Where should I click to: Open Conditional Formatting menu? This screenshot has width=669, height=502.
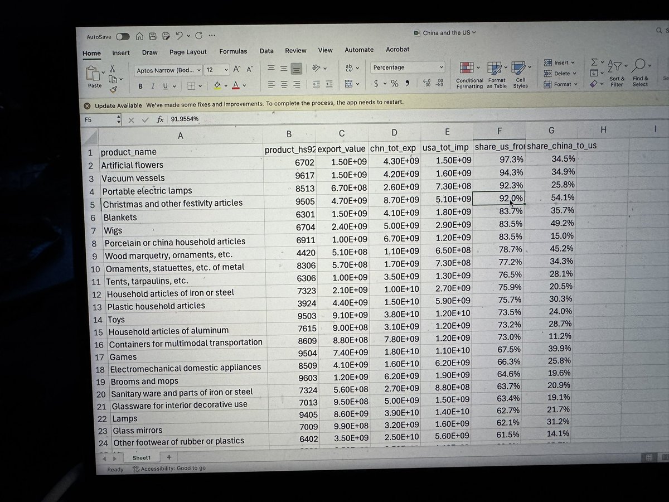click(469, 75)
